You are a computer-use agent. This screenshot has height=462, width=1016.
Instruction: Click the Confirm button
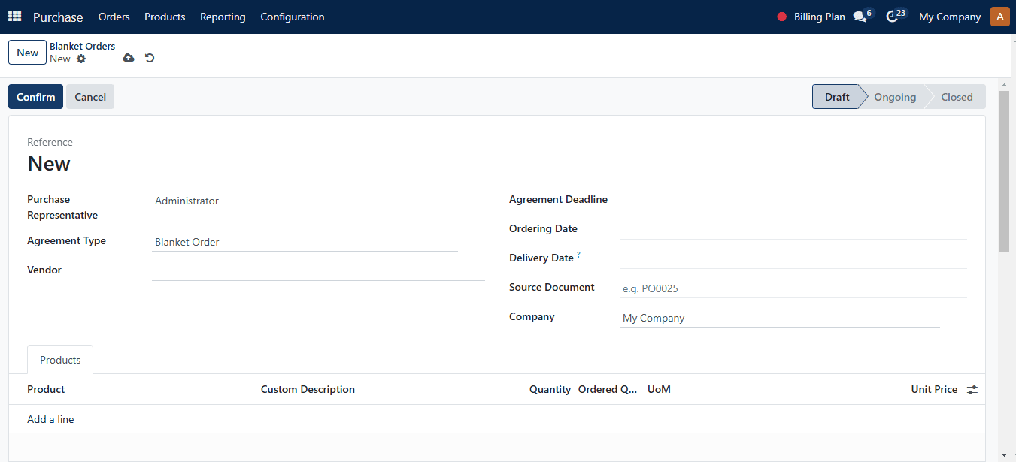[36, 97]
